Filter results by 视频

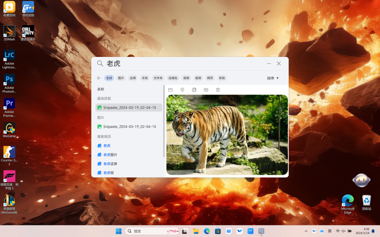186,78
